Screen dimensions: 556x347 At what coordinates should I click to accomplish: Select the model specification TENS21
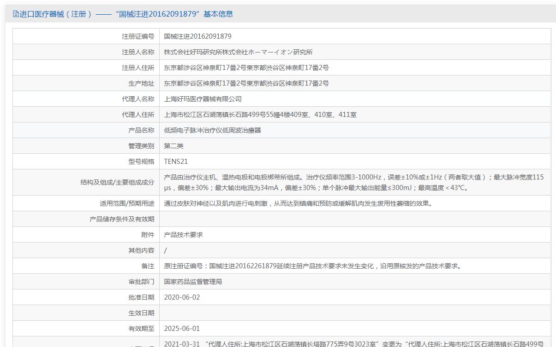176,162
